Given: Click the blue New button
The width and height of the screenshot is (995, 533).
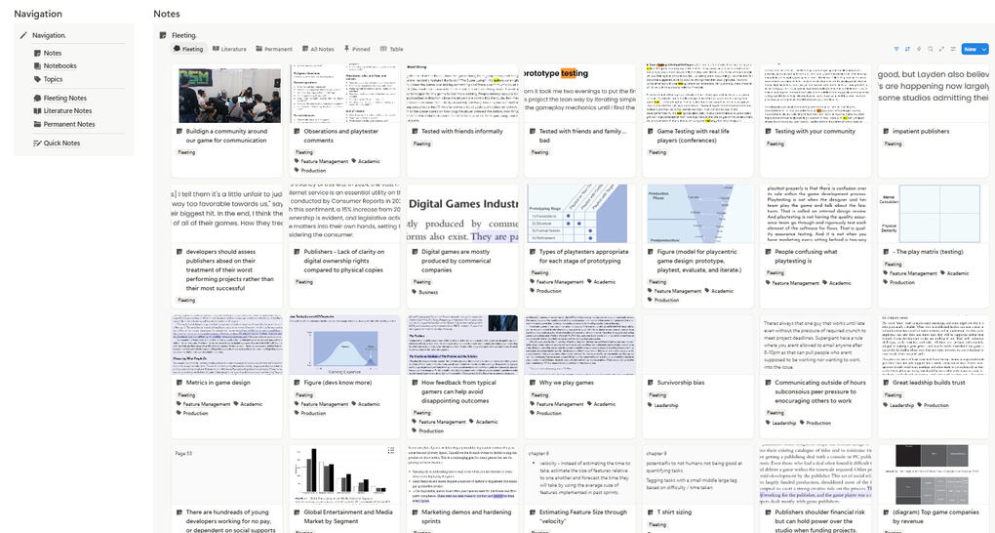Looking at the screenshot, I should tap(969, 49).
